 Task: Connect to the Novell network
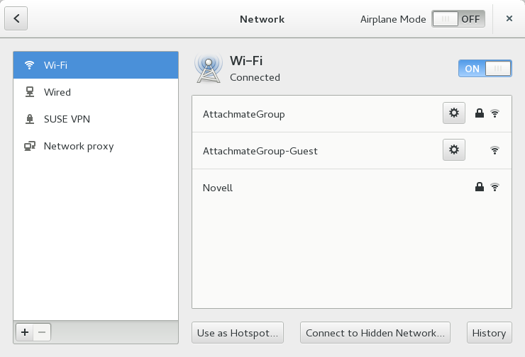click(x=319, y=188)
